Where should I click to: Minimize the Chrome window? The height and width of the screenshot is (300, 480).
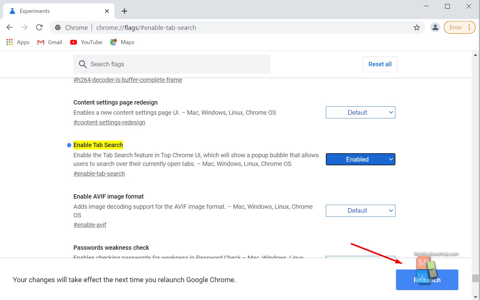(427, 6)
